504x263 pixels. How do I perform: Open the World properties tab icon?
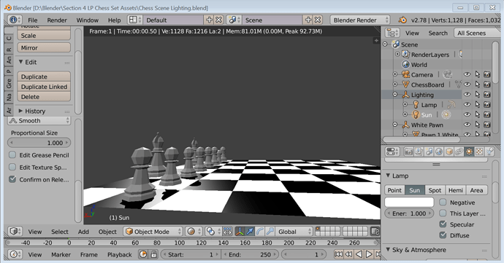pos(439,152)
